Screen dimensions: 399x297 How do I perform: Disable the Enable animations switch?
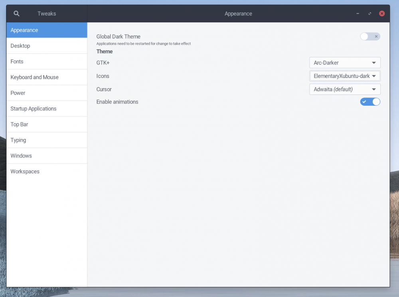pos(370,102)
